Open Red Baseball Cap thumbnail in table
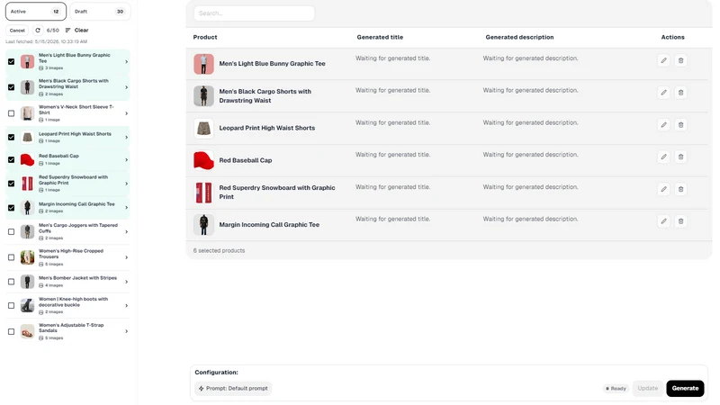The width and height of the screenshot is (720, 405). pyautogui.click(x=203, y=160)
